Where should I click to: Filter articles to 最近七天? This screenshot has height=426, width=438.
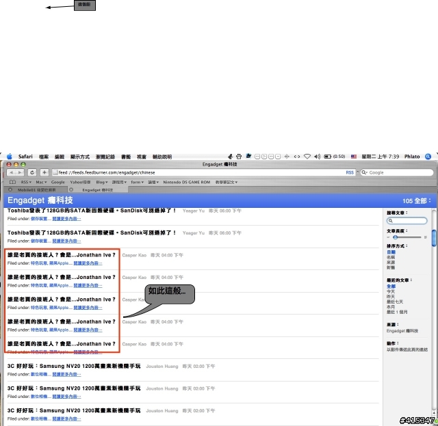coord(395,302)
